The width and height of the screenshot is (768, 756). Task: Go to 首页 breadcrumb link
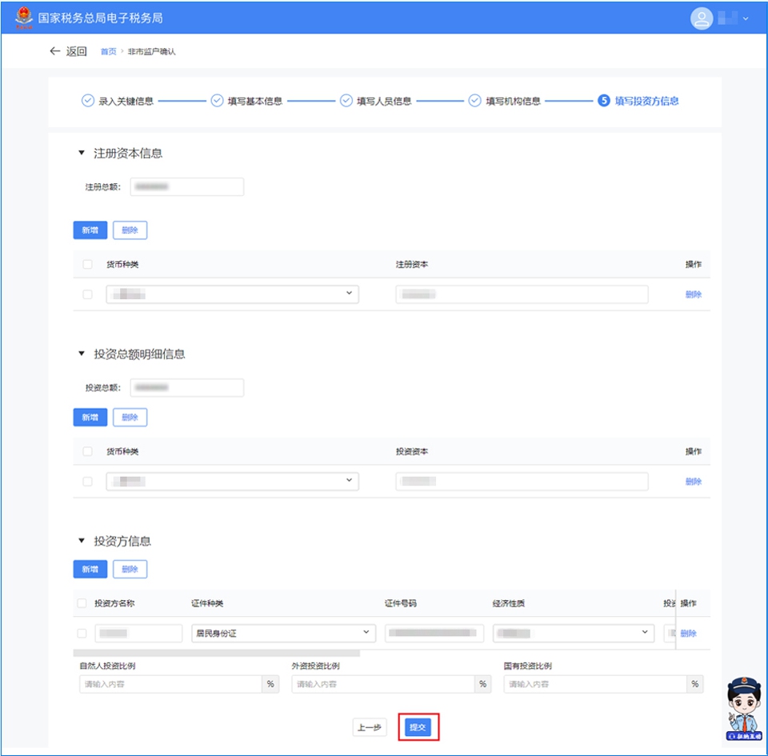coord(108,52)
